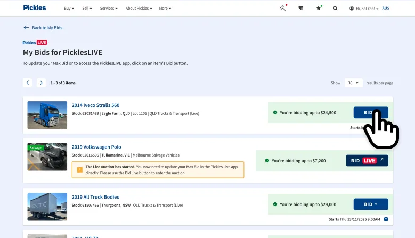Click the truck body trailer thumbnail
This screenshot has width=415, height=238.
point(47,207)
